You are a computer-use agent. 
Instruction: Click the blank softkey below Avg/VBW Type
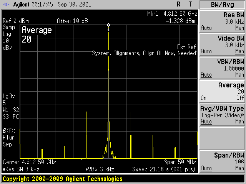[222, 138]
